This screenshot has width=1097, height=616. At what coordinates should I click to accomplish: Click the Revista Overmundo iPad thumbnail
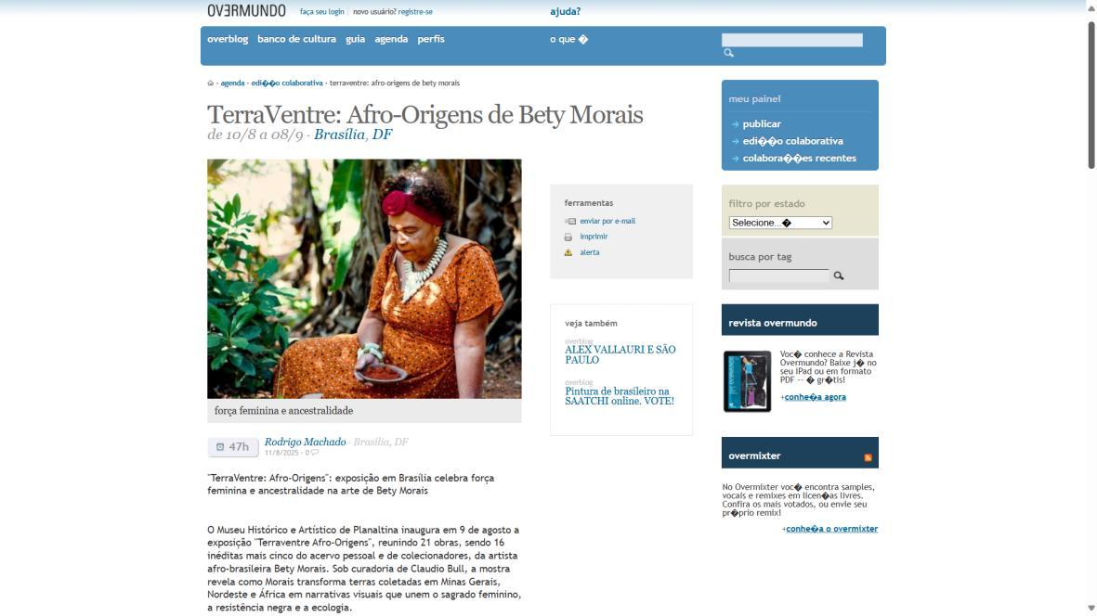747,381
